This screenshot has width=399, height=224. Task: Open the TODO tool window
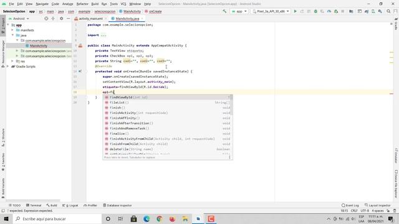pyautogui.click(x=14, y=205)
